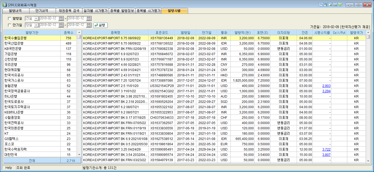This screenshot has width=374, height=172.
Task: Click the cascade windows icon in title bar
Action: tap(321, 5)
